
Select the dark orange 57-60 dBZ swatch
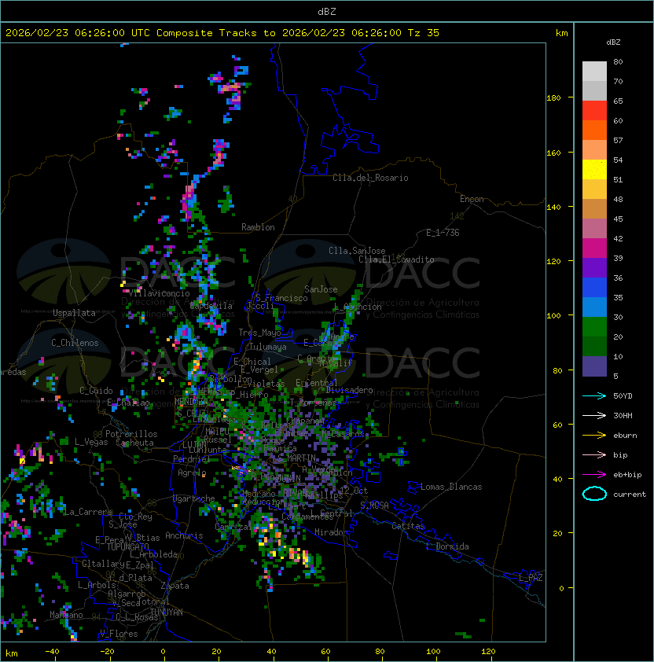[594, 130]
